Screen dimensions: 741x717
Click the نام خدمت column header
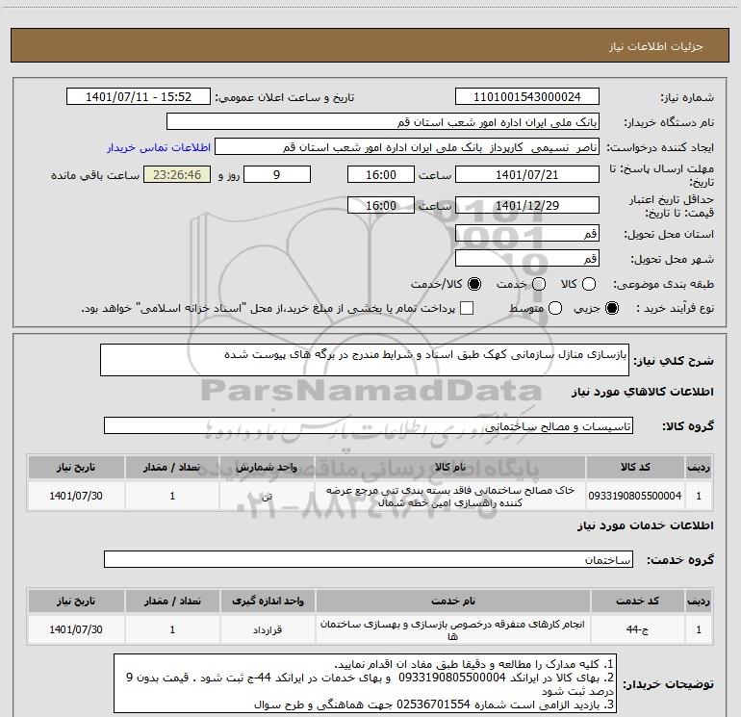tap(452, 601)
